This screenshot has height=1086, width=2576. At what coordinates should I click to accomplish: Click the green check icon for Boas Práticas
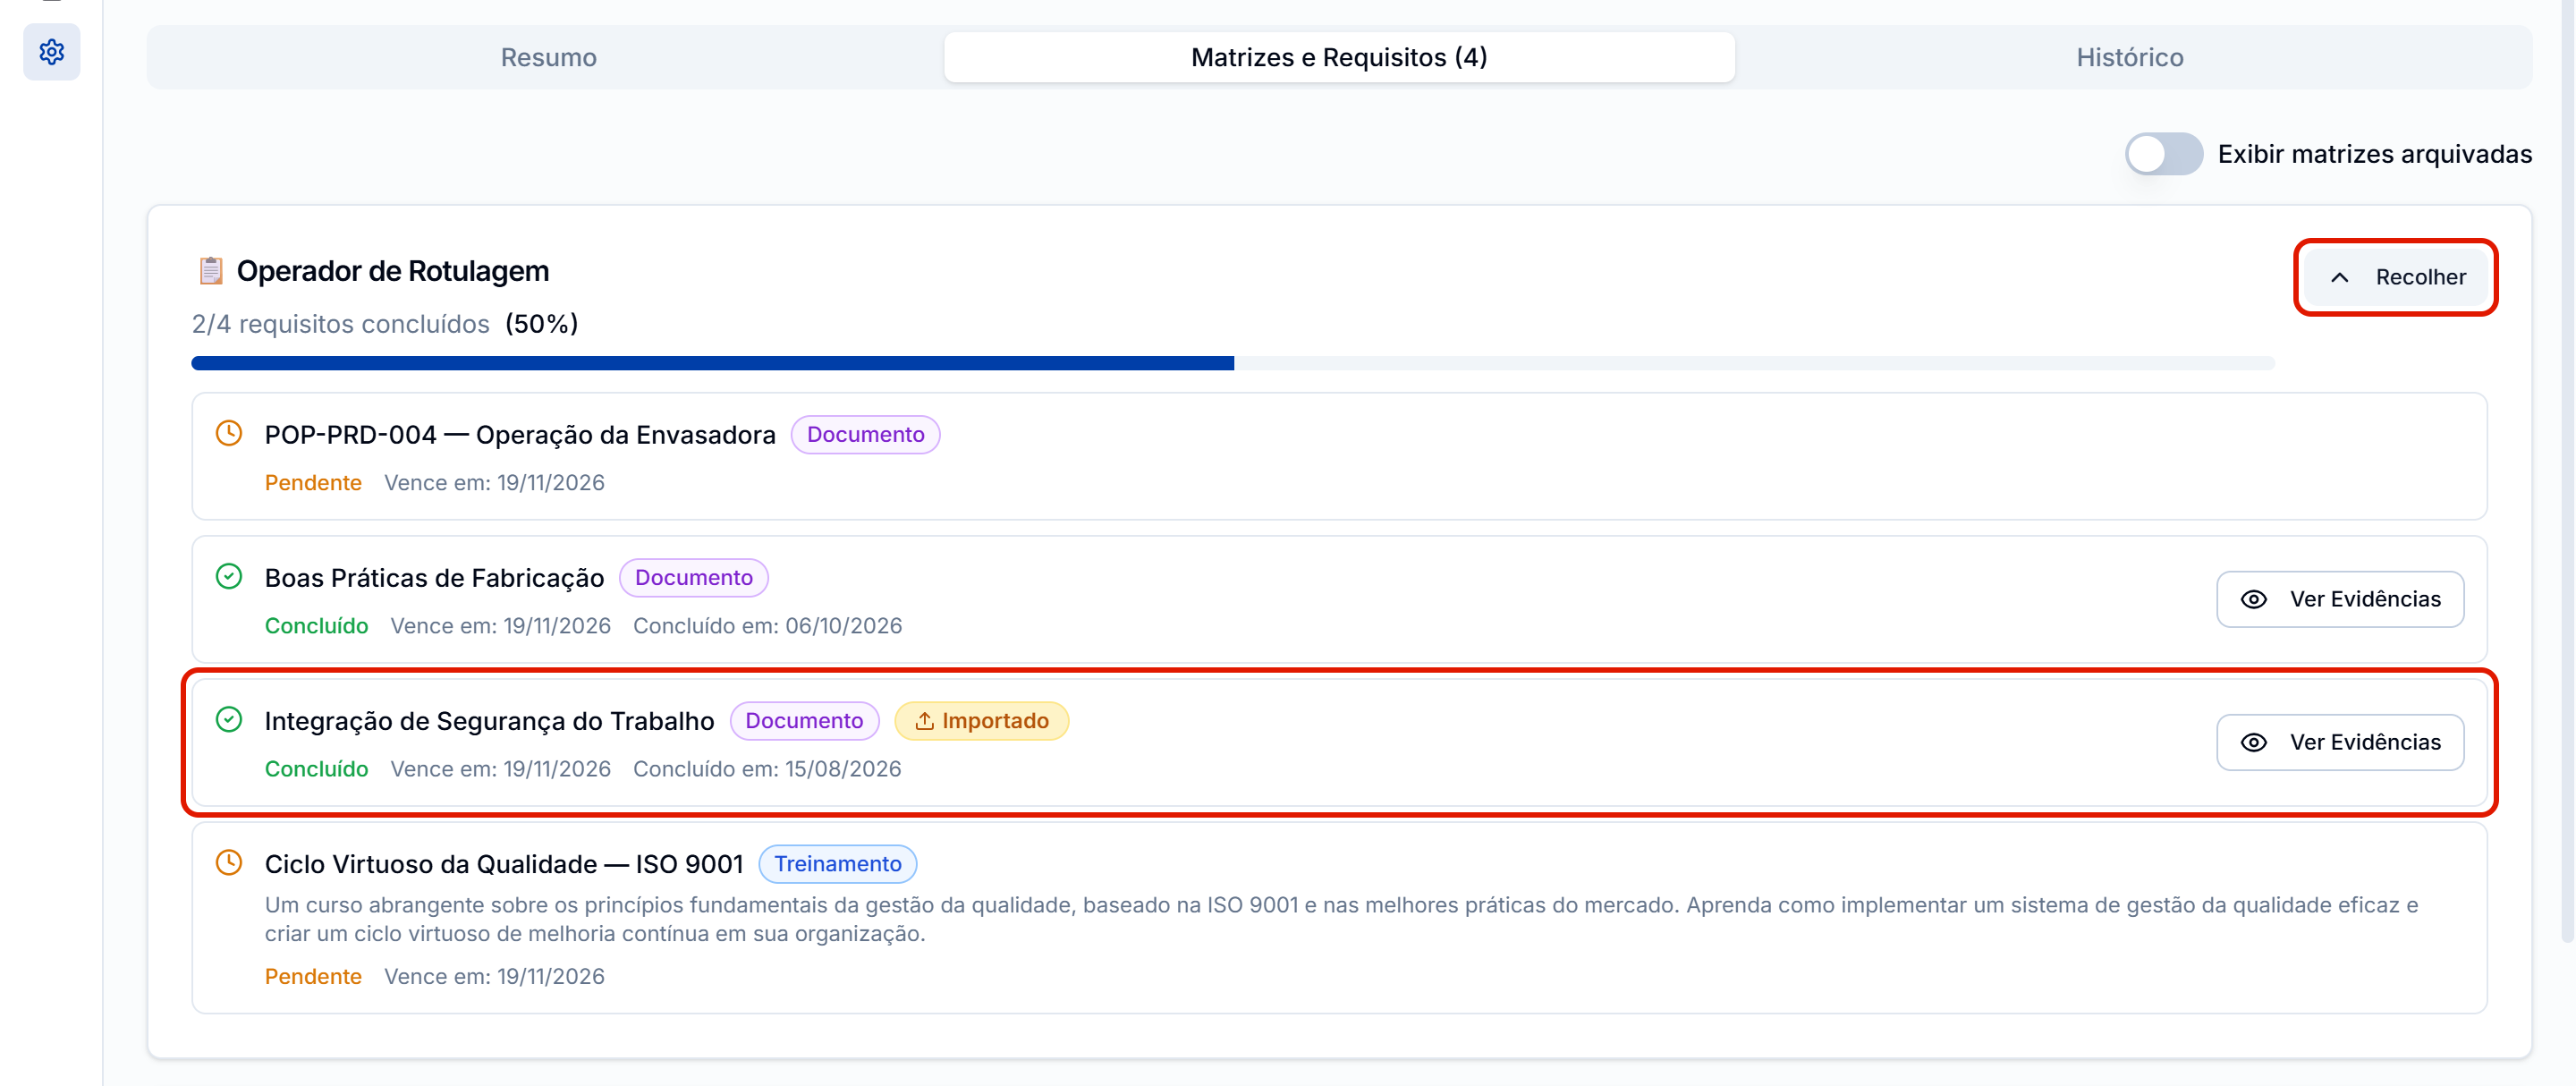click(x=229, y=576)
